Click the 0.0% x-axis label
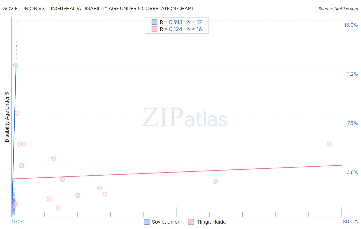Screen dimensions: 361x229 click(18, 222)
